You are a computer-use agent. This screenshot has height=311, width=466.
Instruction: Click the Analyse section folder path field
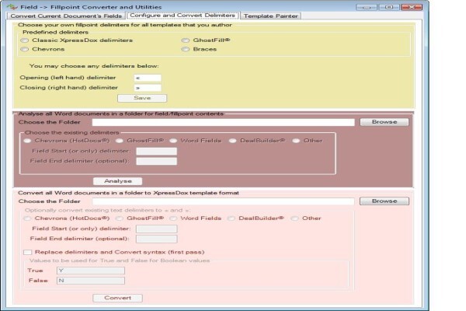(223, 122)
